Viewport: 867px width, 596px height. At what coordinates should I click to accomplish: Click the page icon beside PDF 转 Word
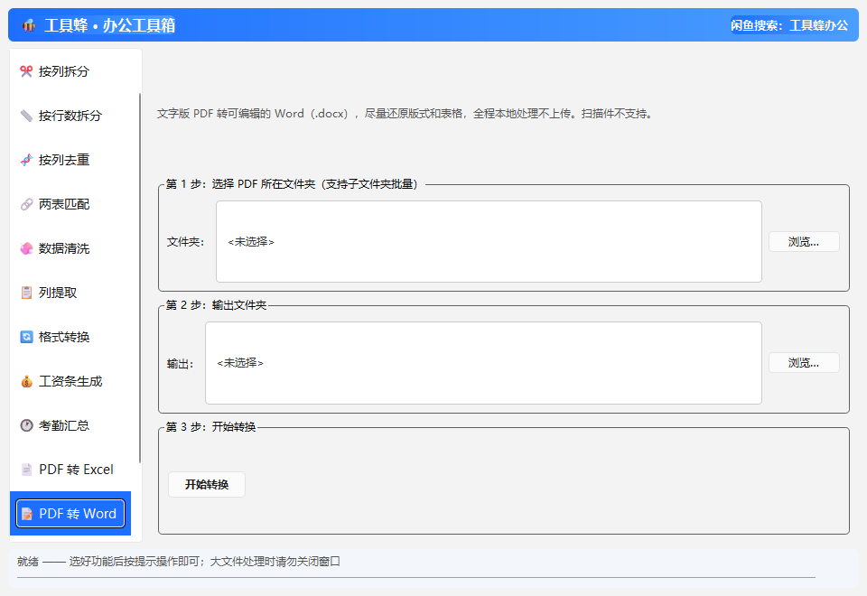pyautogui.click(x=26, y=514)
